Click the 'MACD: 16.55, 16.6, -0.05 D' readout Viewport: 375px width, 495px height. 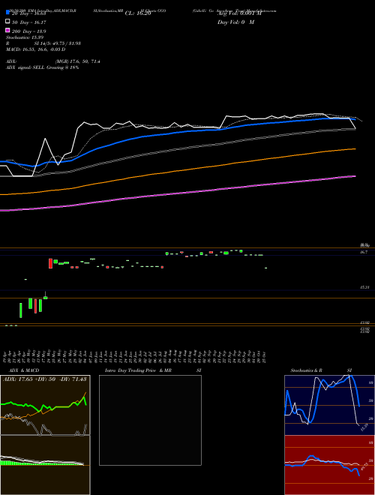(x=36, y=49)
